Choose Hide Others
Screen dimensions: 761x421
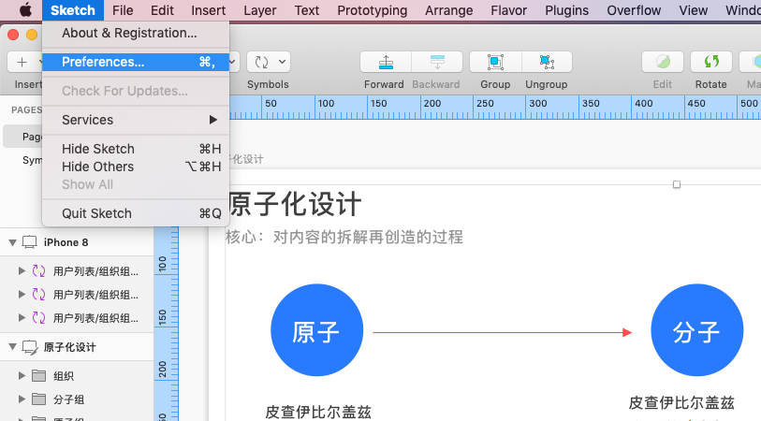click(x=136, y=167)
